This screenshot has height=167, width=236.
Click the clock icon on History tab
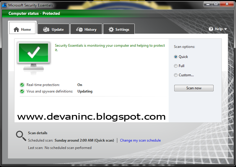[79, 30]
